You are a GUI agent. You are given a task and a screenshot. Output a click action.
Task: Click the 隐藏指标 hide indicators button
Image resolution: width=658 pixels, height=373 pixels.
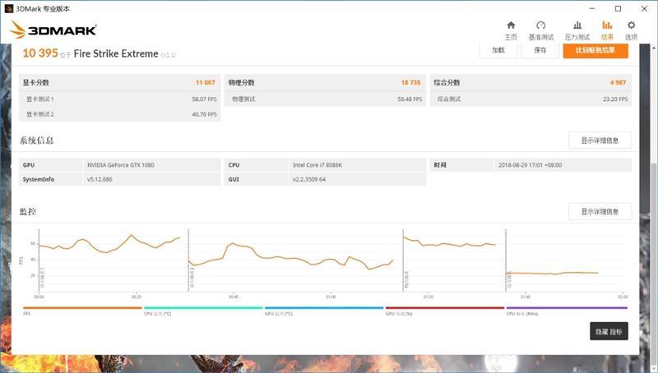tap(609, 331)
